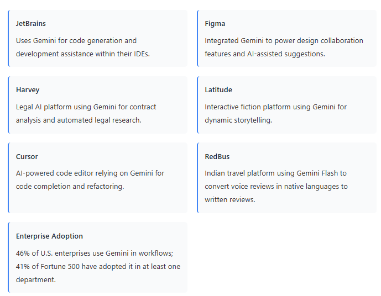Click the Enterprise Adoption heading
The width and height of the screenshot is (381, 296).
[49, 236]
